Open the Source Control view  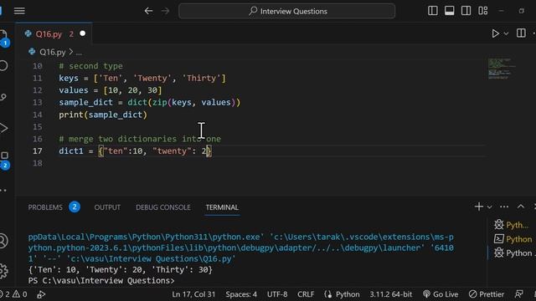3,97
